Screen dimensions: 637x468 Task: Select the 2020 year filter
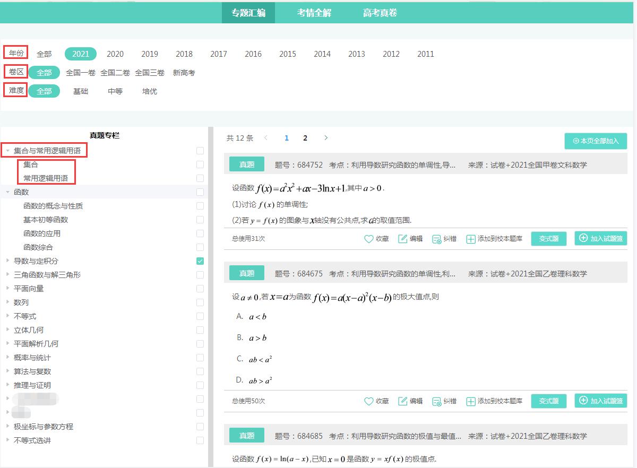115,54
